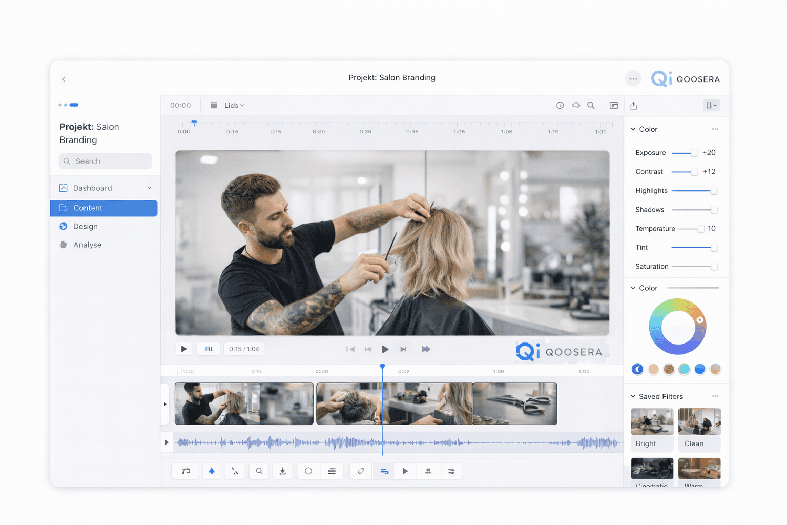Image resolution: width=787 pixels, height=525 pixels.
Task: Collapse the Saved Filters section
Action: click(x=633, y=396)
